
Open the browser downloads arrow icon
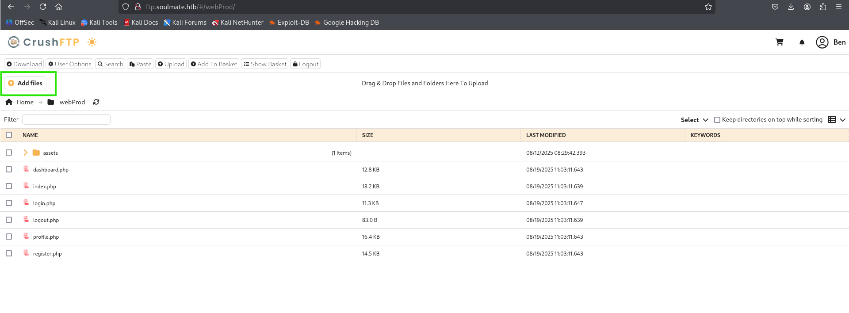[x=791, y=7]
